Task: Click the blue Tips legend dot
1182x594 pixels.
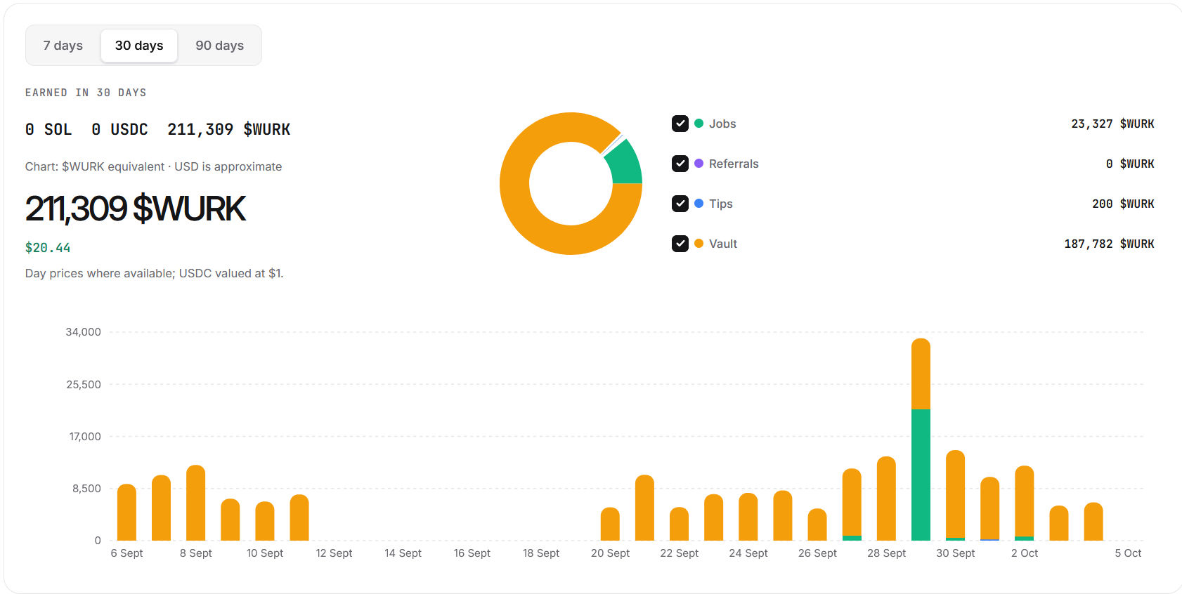Action: (699, 204)
